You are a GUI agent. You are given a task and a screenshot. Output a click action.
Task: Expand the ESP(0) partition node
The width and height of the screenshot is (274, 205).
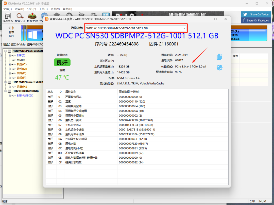click(x=10, y=55)
